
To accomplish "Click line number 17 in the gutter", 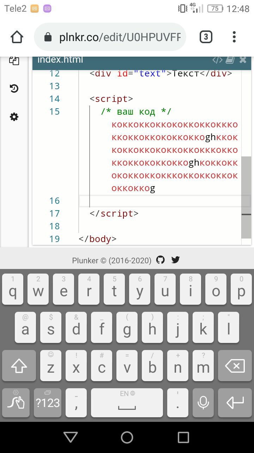I will pos(55,213).
